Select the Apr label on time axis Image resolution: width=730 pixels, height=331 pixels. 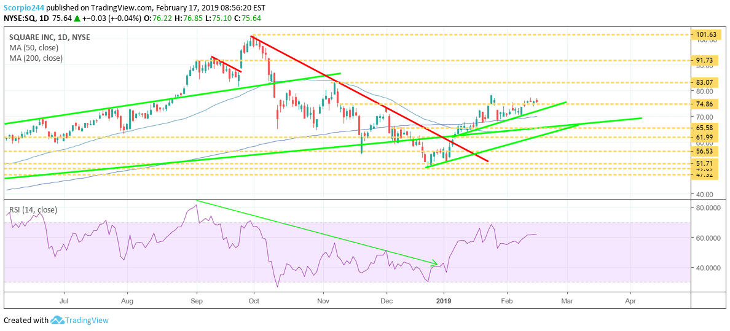click(630, 302)
